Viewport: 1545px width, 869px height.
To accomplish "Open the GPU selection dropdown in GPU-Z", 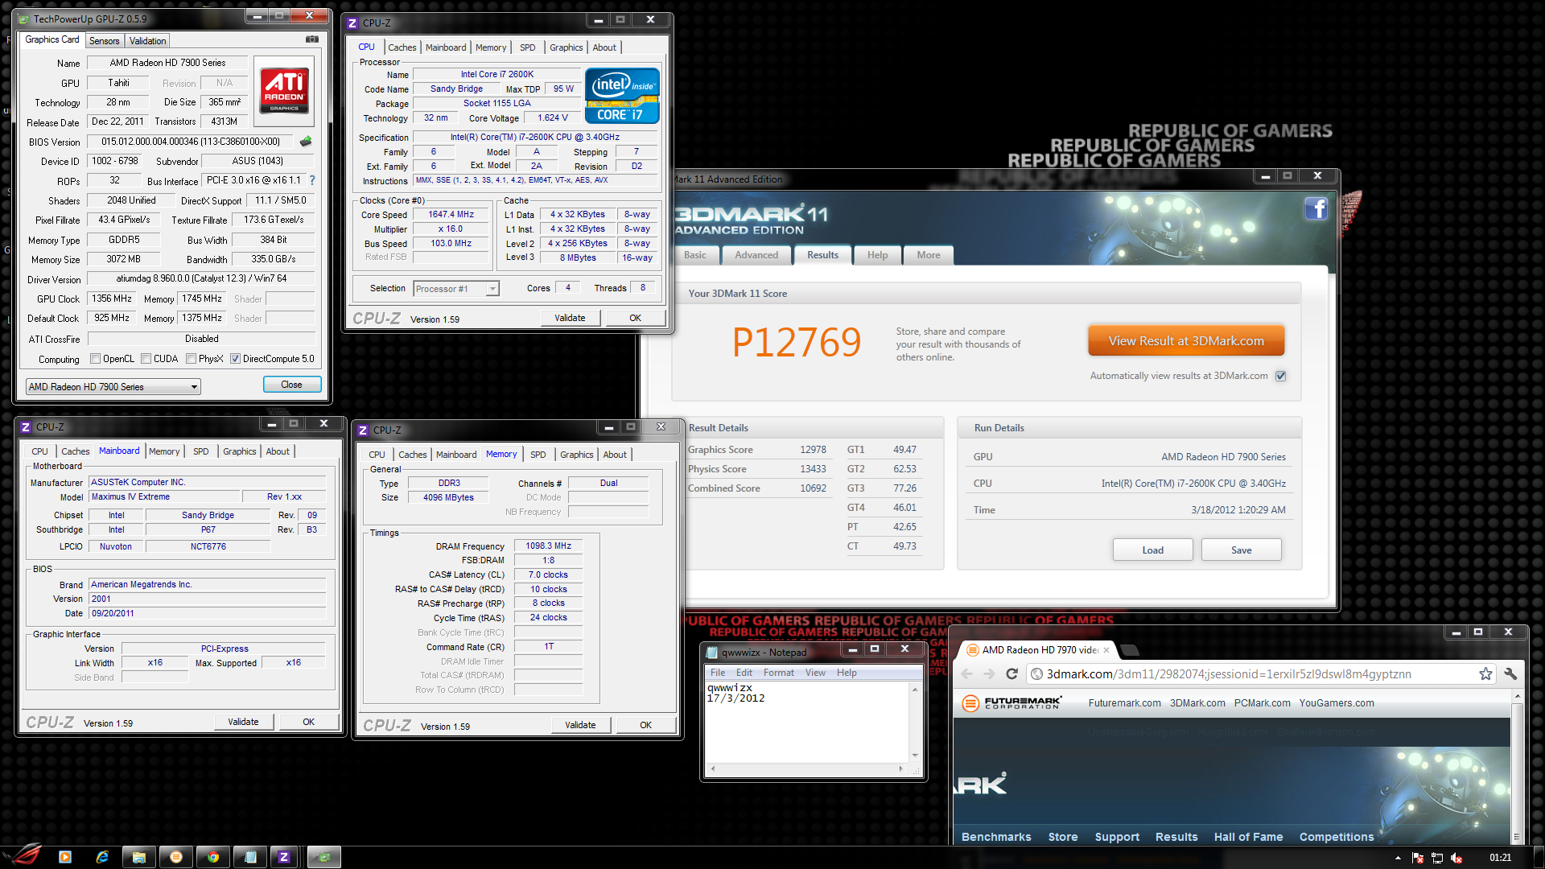I will (x=113, y=387).
